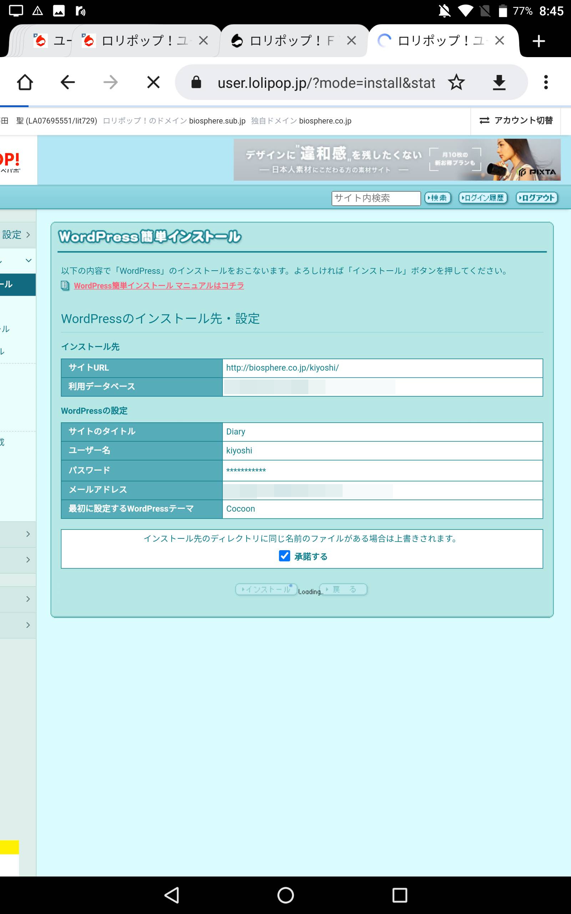
Task: Tap the browser home icon
Action: click(25, 82)
